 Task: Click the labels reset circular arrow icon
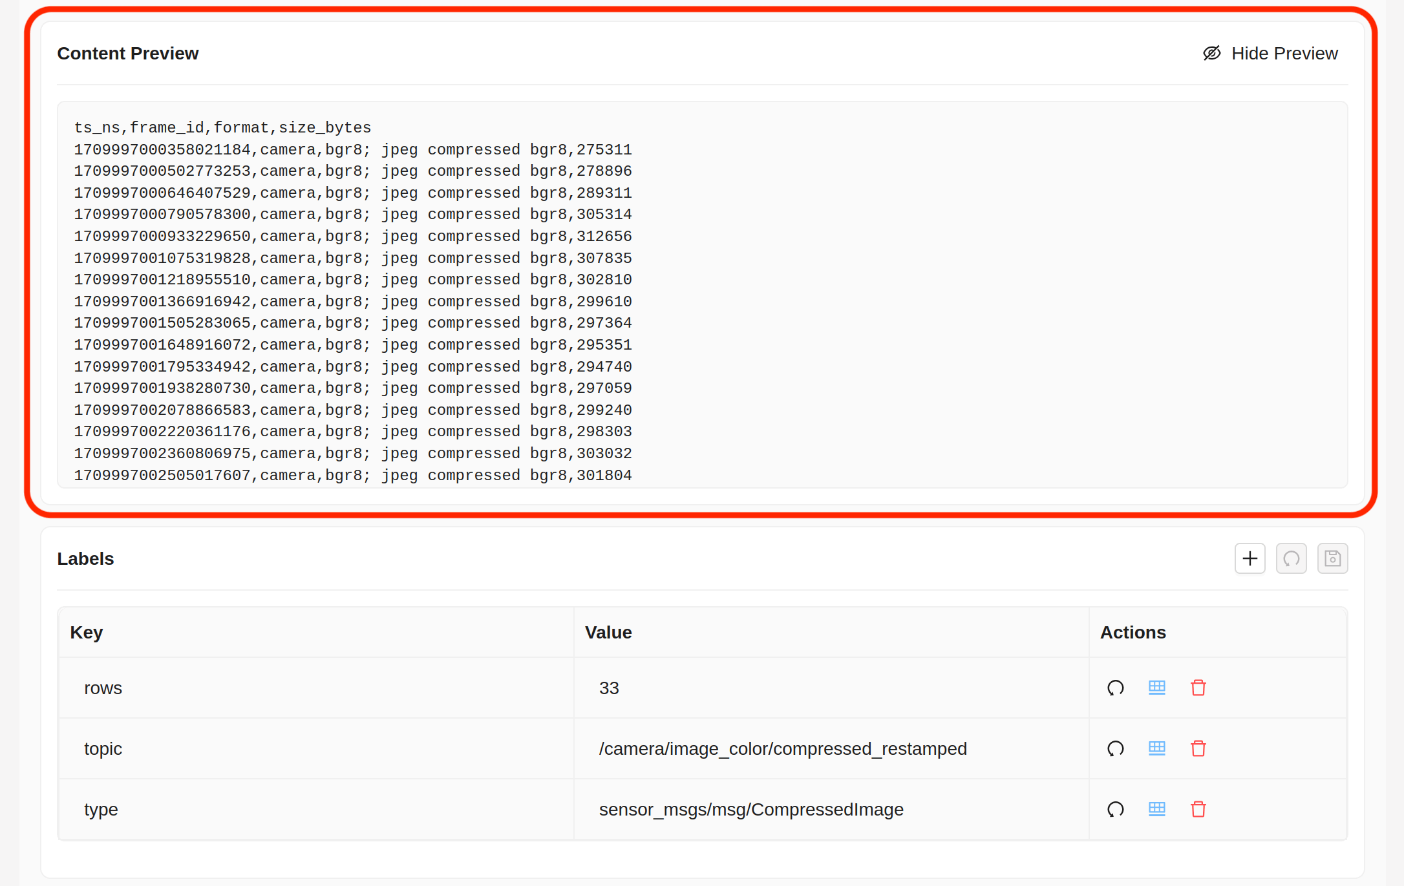1291,558
